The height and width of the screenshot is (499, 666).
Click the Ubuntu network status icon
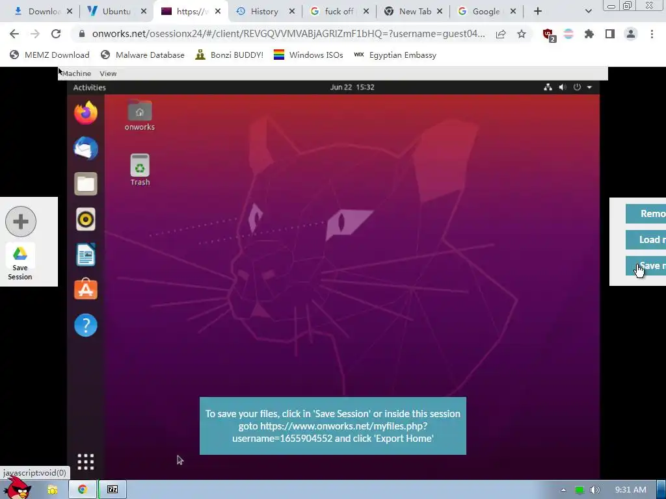[x=548, y=87]
